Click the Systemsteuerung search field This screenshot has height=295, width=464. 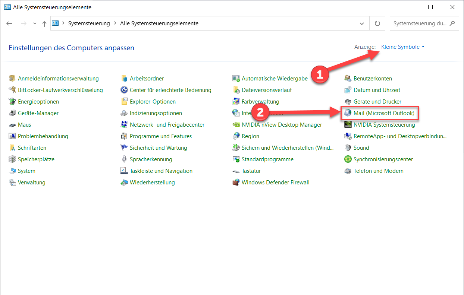point(420,23)
